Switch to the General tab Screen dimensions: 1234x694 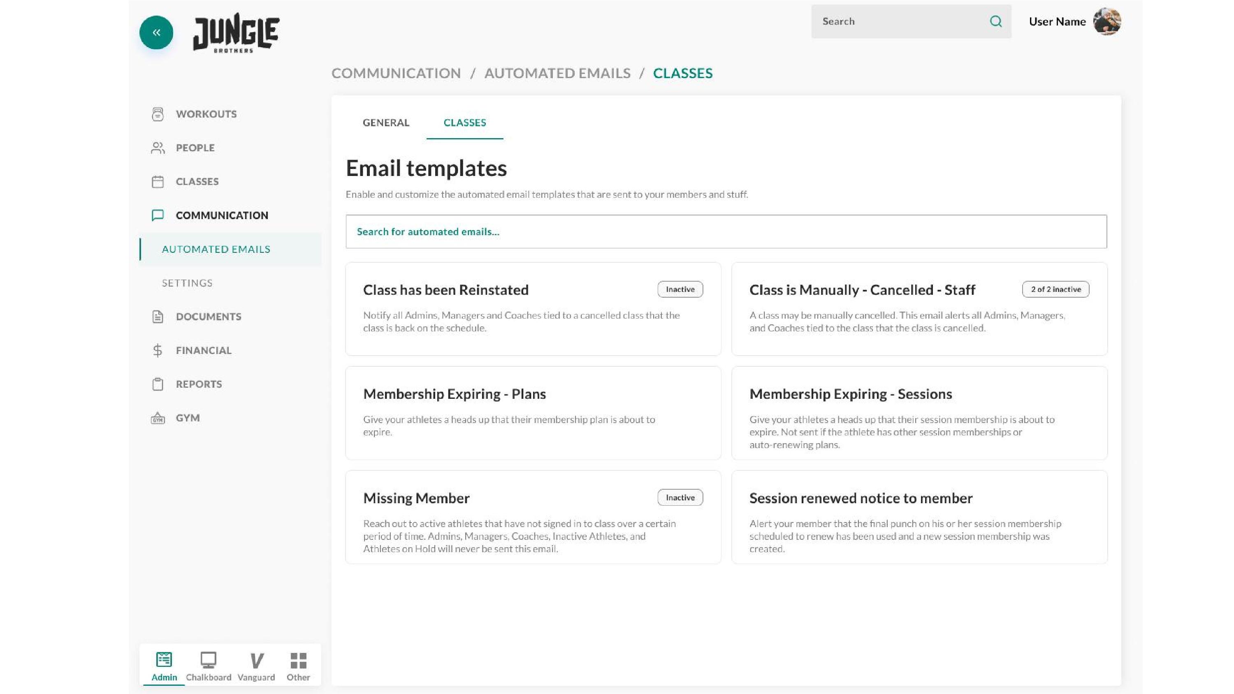tap(386, 123)
